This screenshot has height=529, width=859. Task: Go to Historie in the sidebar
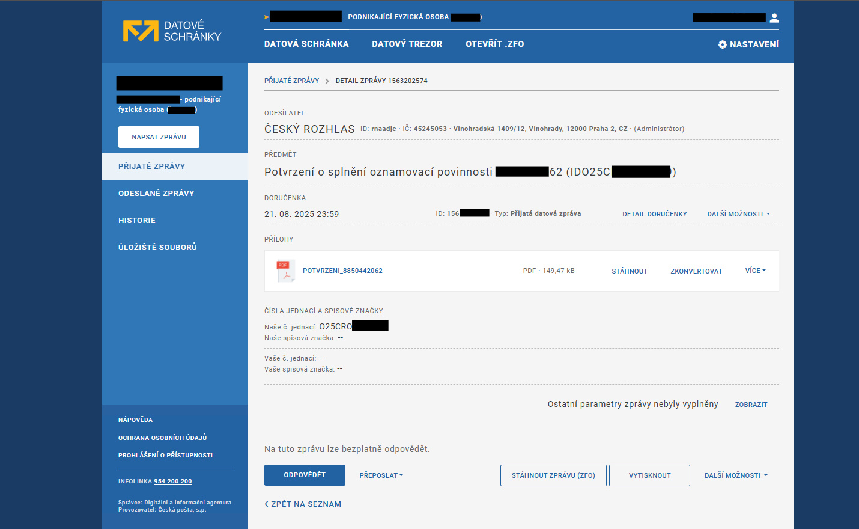[x=137, y=221]
